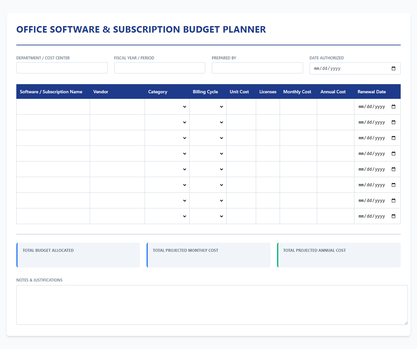Open calendar picker for Date Authorized
417x349 pixels.
pyautogui.click(x=393, y=68)
